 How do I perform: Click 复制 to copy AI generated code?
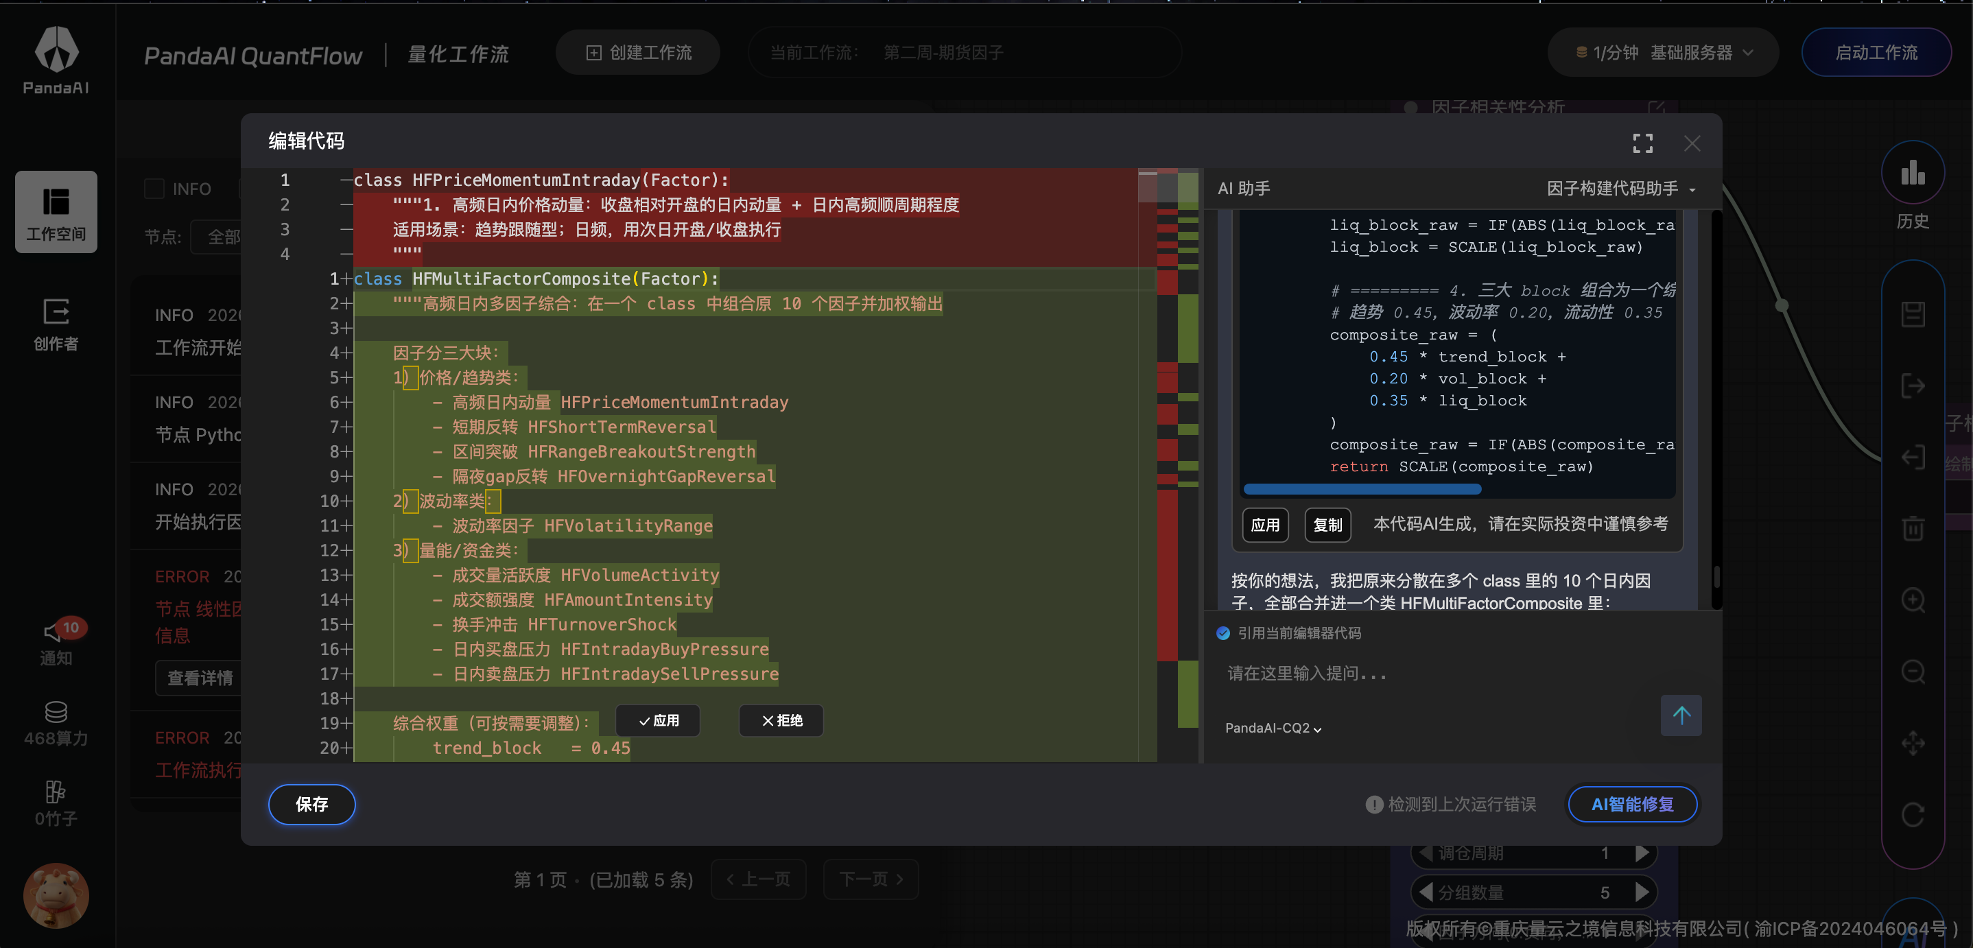coord(1327,525)
